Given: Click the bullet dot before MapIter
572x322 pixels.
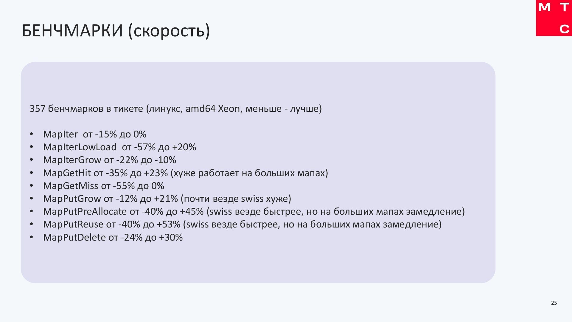Looking at the screenshot, I should tap(32, 134).
